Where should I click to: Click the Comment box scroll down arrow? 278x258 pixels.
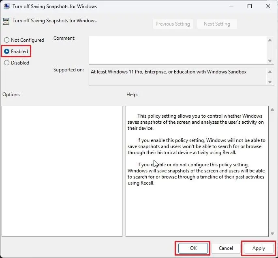tap(270, 61)
